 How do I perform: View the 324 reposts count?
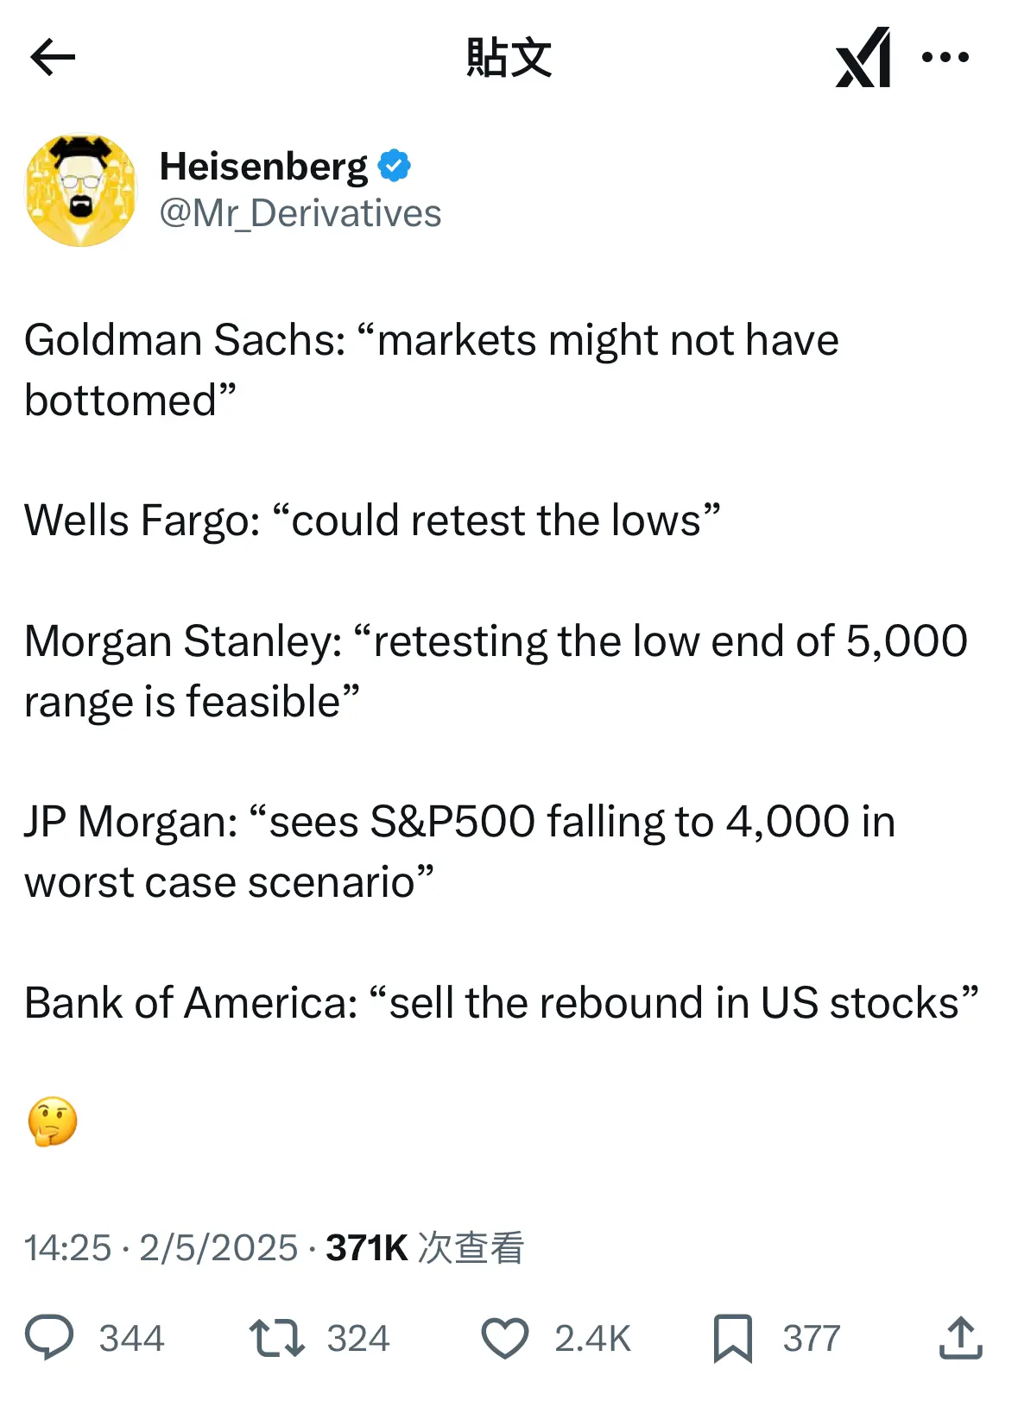click(x=358, y=1339)
